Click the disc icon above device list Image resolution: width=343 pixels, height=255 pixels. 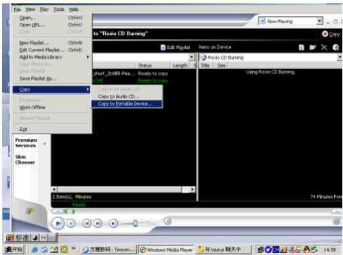(336, 47)
